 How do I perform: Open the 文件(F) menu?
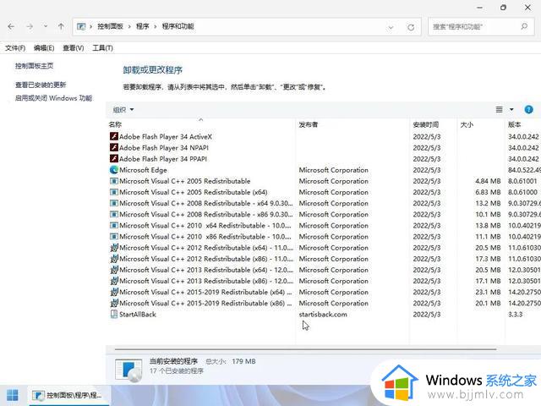15,48
